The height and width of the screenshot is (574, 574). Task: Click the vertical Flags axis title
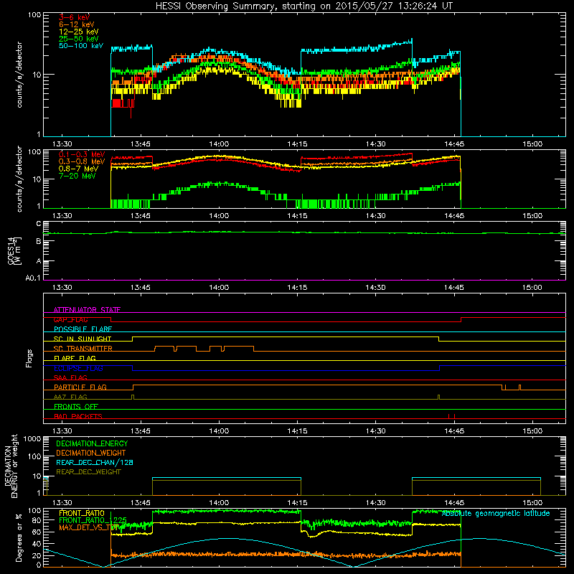coord(29,358)
